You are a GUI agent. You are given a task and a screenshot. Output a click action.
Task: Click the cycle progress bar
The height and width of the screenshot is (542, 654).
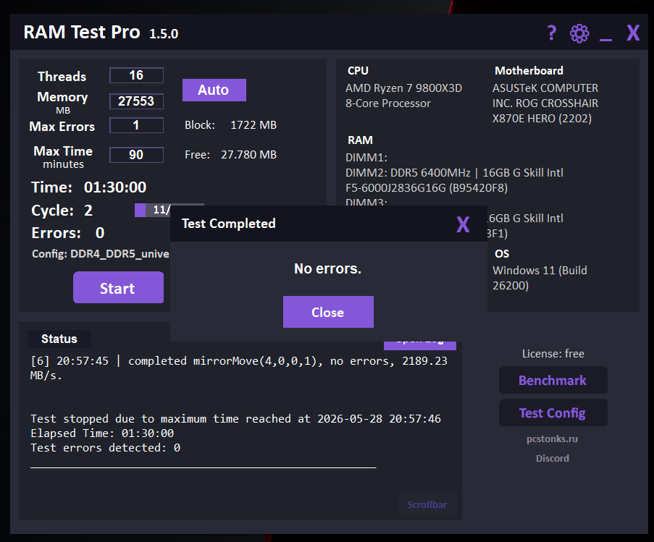point(152,210)
